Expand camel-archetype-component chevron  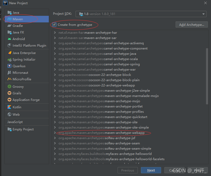tap(55, 48)
